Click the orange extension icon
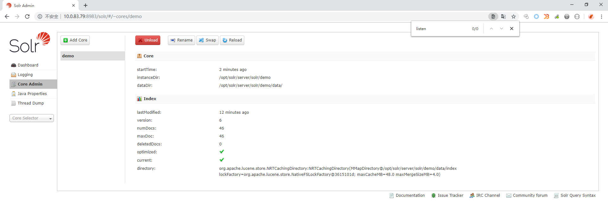Screen dimensions: 608x205 547,16
